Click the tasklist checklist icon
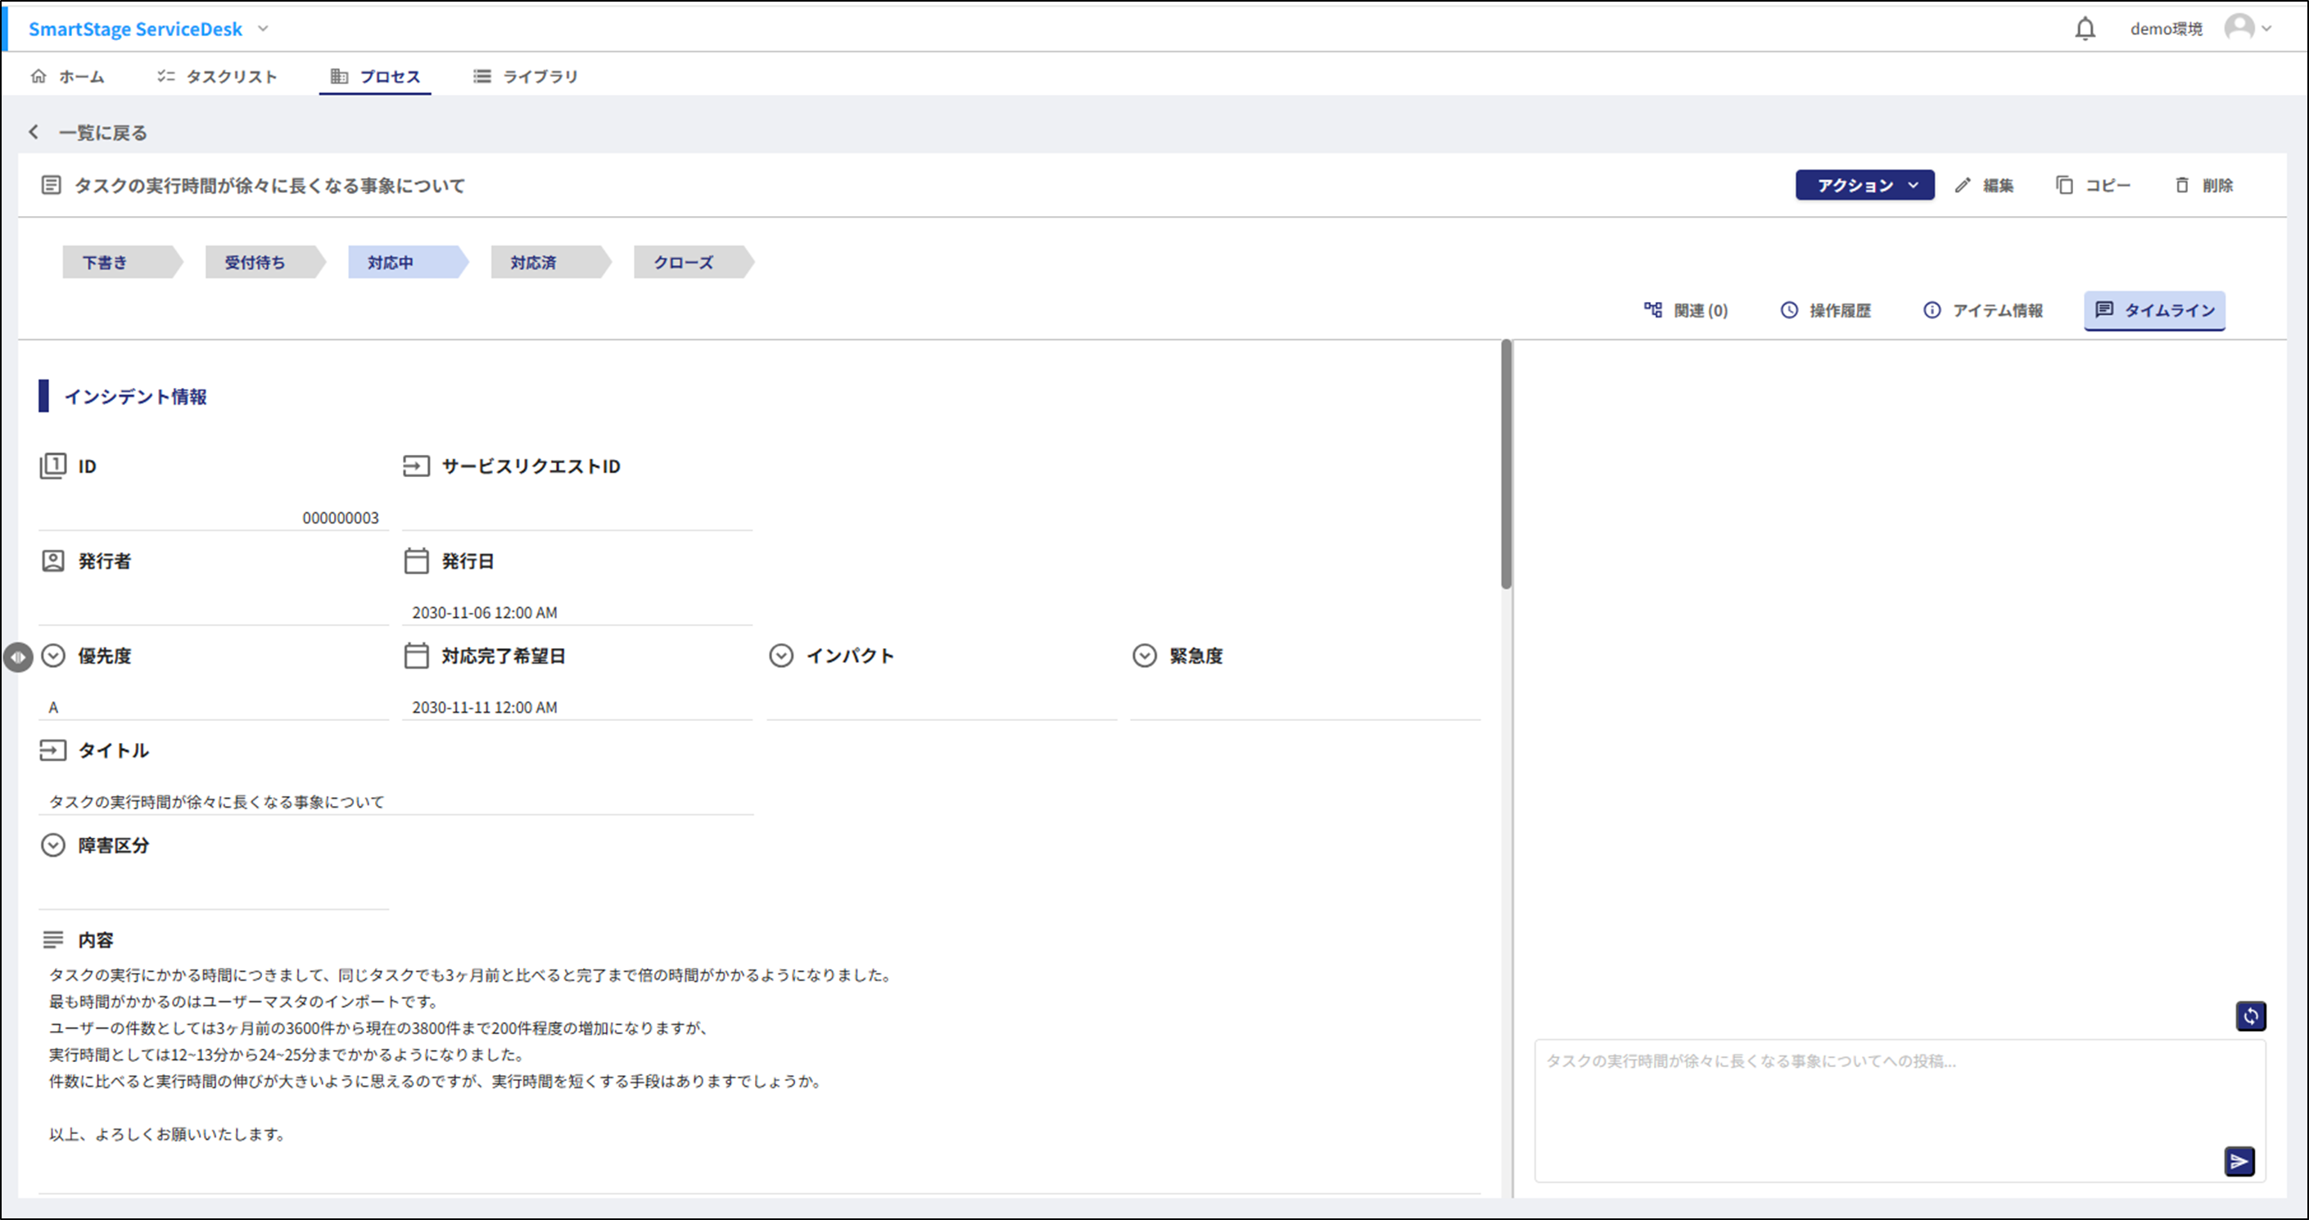Screen dimensions: 2309x1220 [166, 76]
